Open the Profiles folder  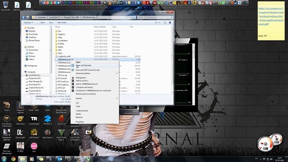point(61,44)
